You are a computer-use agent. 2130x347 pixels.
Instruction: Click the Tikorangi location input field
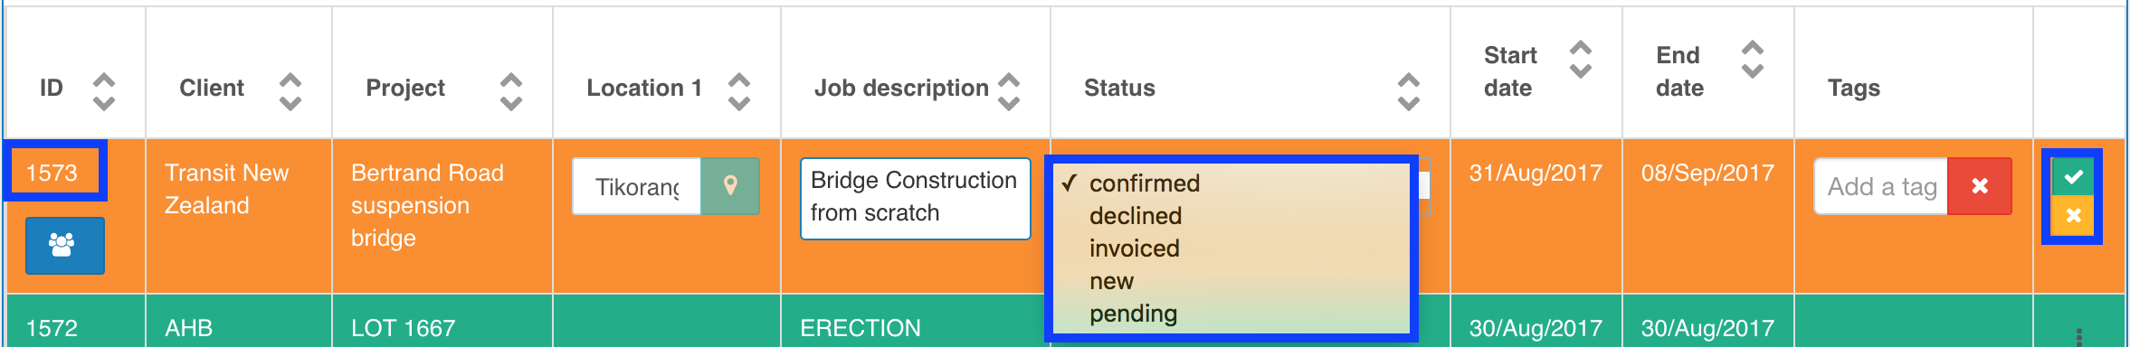point(637,186)
